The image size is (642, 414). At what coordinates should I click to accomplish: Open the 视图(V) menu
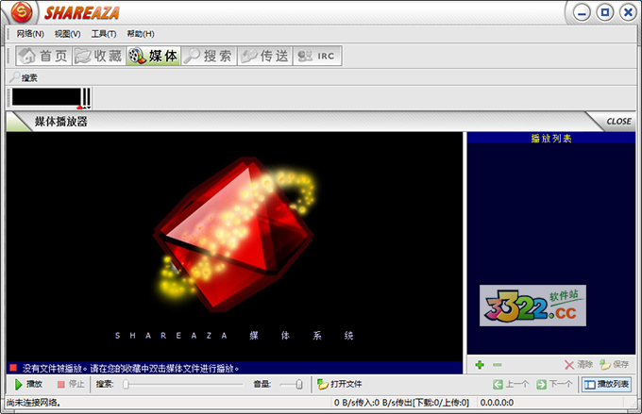click(x=68, y=34)
